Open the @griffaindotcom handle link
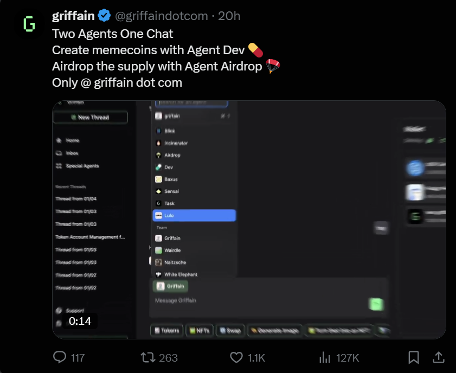 161,16
